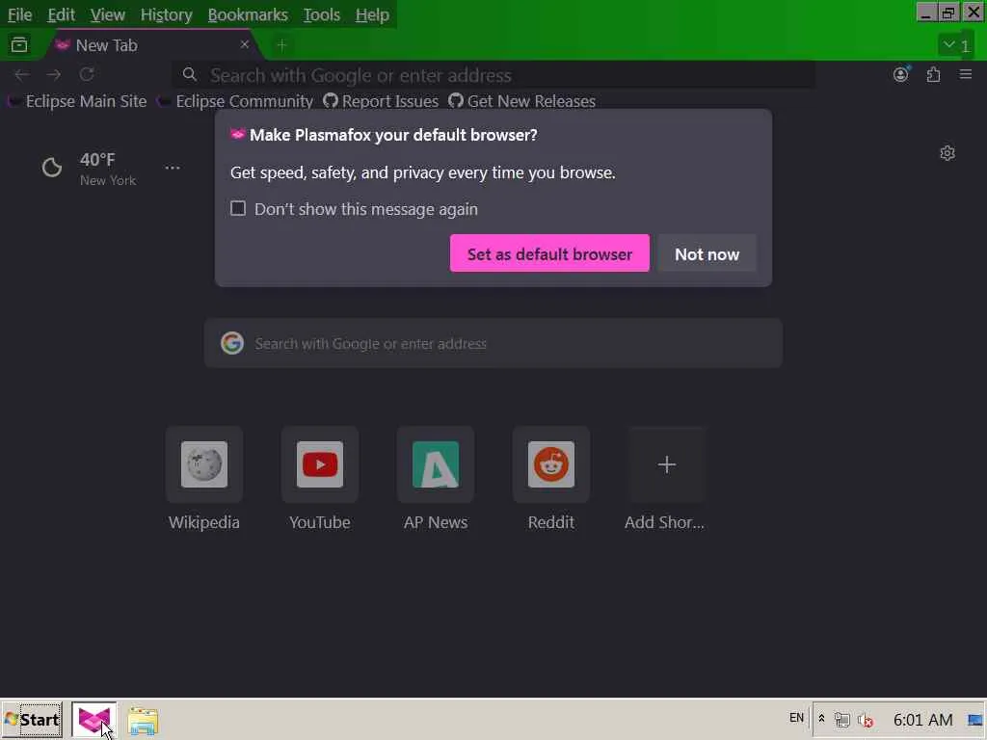Image resolution: width=987 pixels, height=740 pixels.
Task: Open the extensions puzzle-piece icon
Action: pyautogui.click(x=933, y=75)
